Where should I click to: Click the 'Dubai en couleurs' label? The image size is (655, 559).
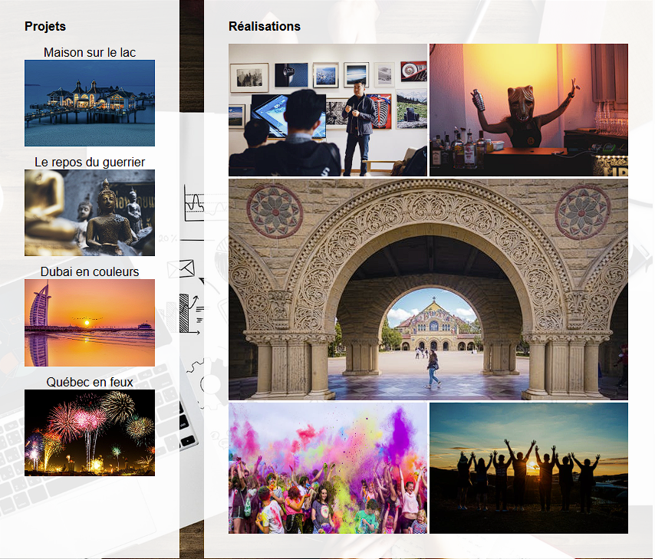[x=90, y=271]
